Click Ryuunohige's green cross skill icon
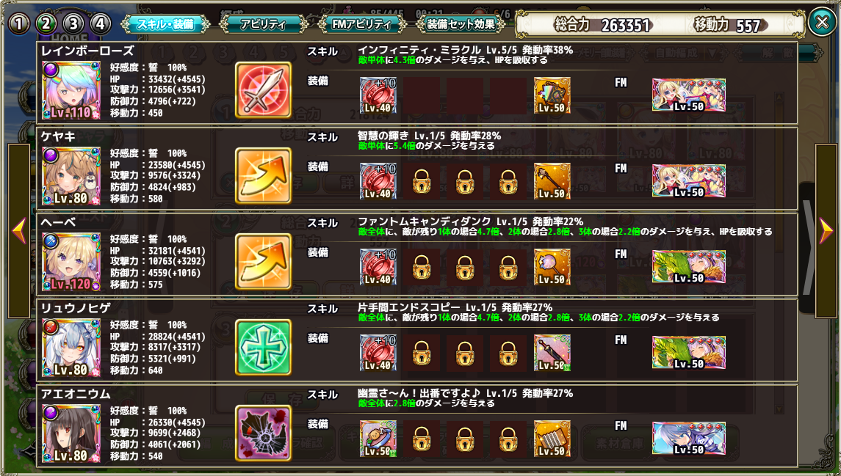This screenshot has width=841, height=476. point(264,347)
